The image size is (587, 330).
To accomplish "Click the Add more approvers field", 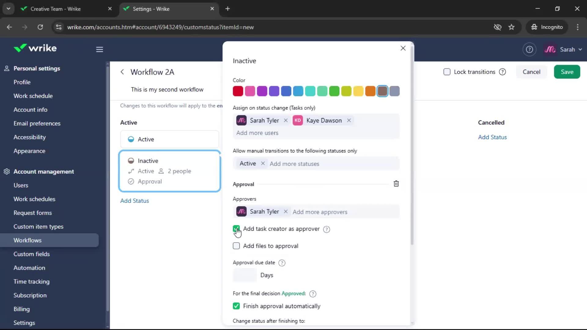I will [320, 212].
